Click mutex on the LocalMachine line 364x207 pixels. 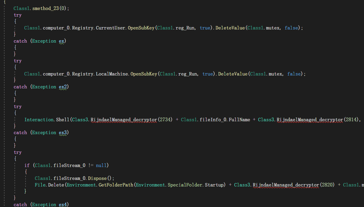pos(275,74)
